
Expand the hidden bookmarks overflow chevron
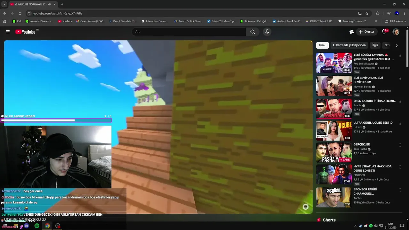point(376,21)
